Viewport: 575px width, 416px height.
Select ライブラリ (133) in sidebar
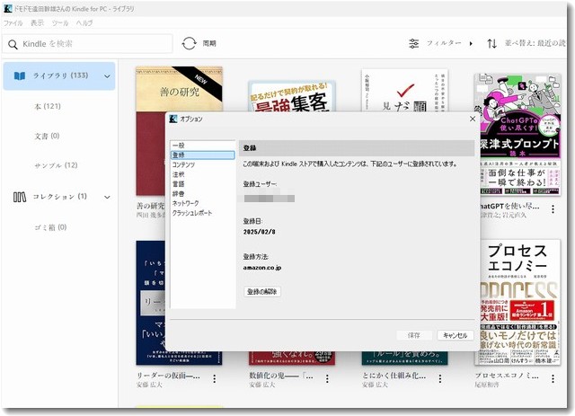click(59, 76)
